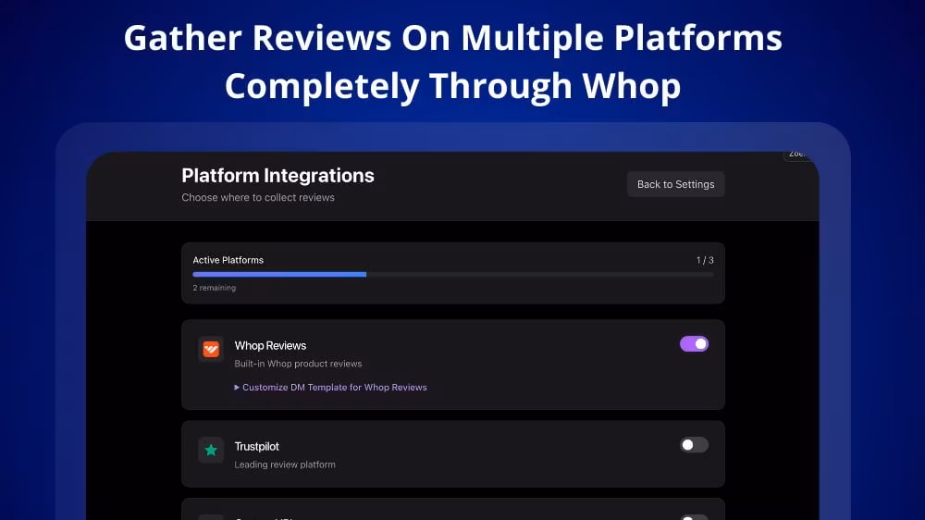The width and height of the screenshot is (925, 520).
Task: Click the 1 / 3 platform counter
Action: pyautogui.click(x=705, y=260)
